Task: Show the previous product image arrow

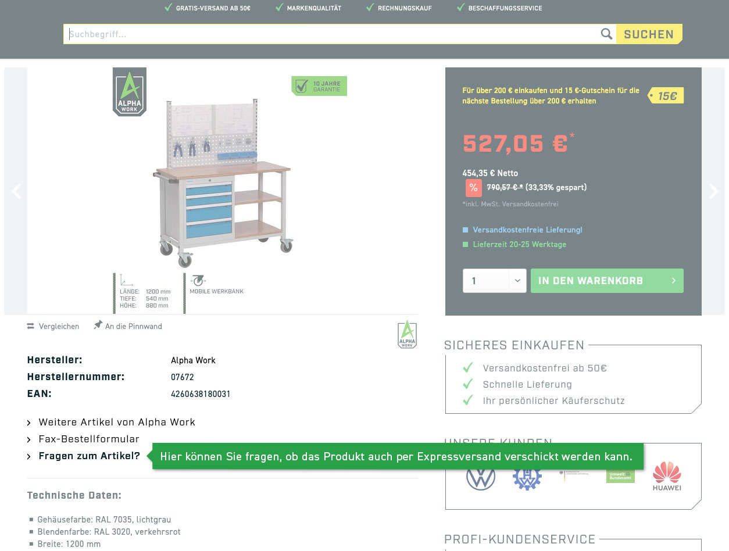Action: pyautogui.click(x=16, y=191)
